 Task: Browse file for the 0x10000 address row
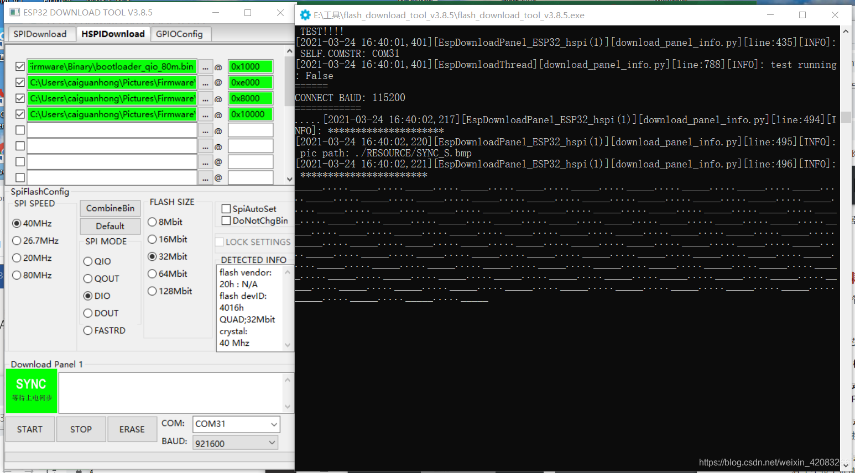[x=205, y=115]
